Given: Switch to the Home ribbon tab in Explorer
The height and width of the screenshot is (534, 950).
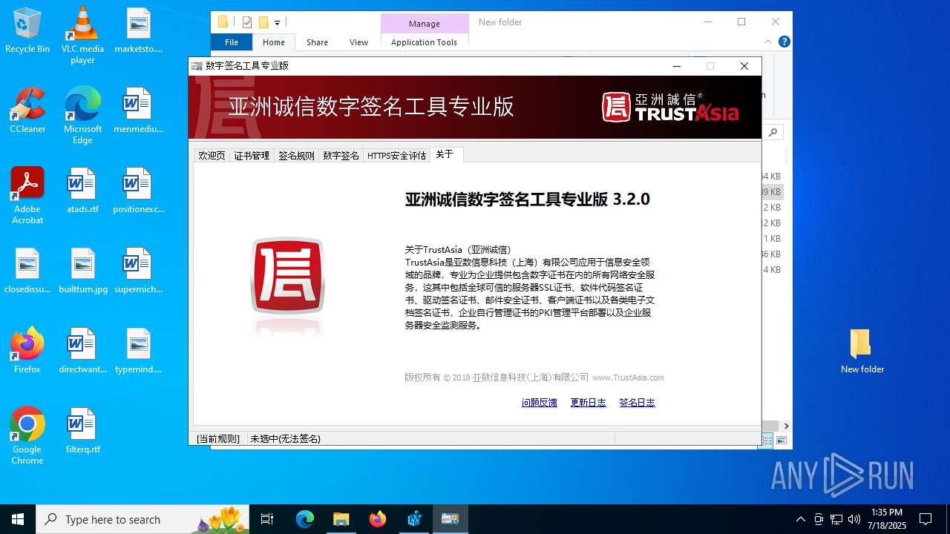Looking at the screenshot, I should (x=274, y=42).
